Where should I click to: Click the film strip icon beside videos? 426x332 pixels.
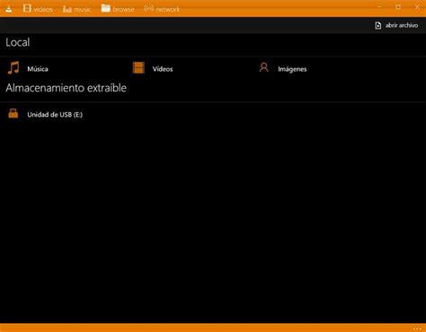(x=27, y=8)
